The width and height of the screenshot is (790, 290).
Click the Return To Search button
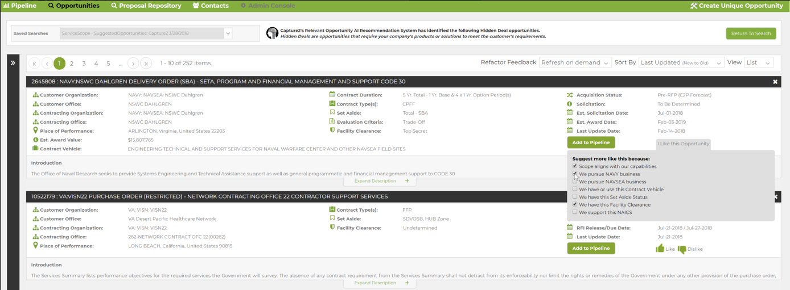point(751,33)
